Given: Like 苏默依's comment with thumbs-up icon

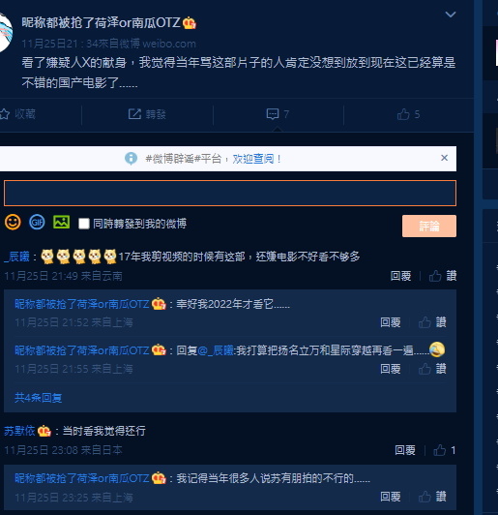Looking at the screenshot, I should (440, 450).
